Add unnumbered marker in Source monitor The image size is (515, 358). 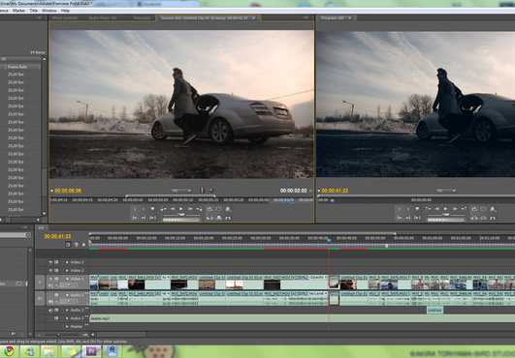coord(152,209)
